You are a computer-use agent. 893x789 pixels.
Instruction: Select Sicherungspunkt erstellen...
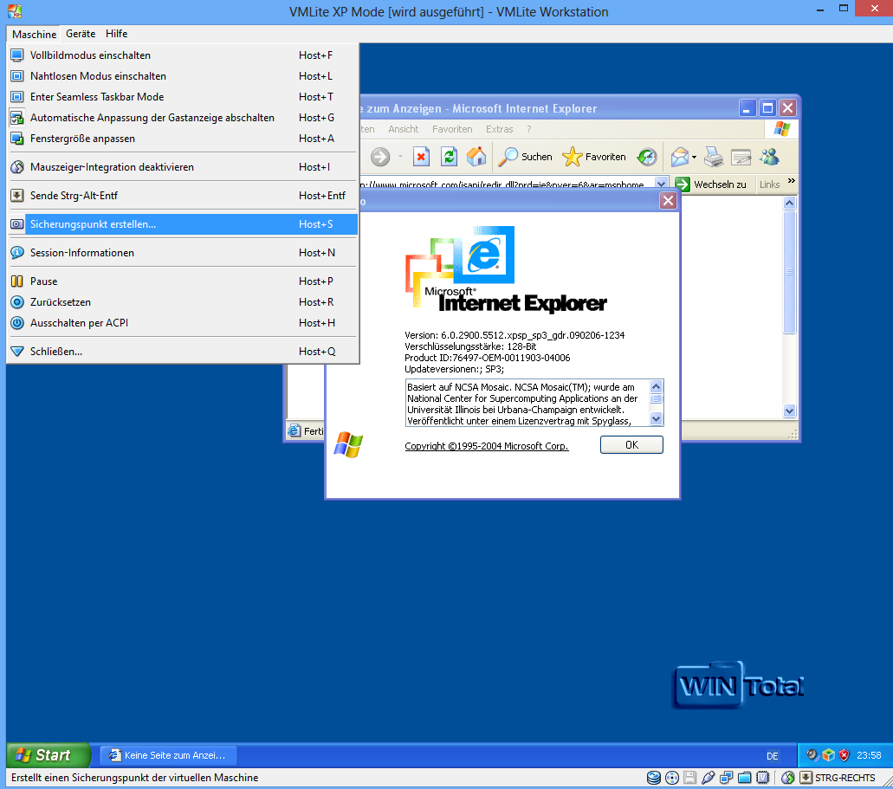click(x=183, y=224)
